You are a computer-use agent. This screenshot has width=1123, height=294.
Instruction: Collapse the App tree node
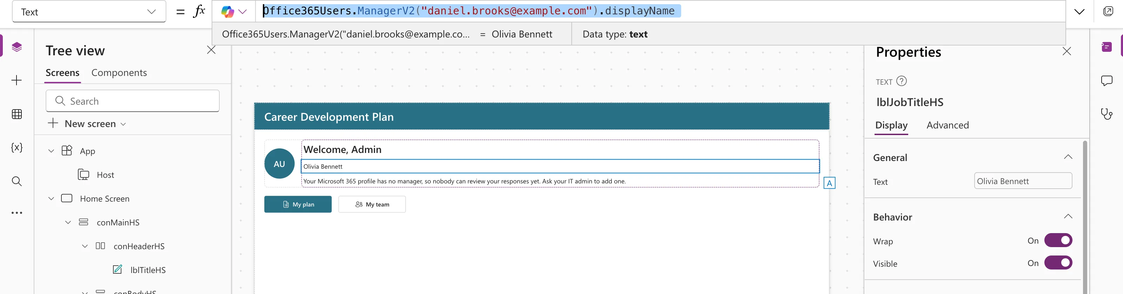(x=51, y=151)
